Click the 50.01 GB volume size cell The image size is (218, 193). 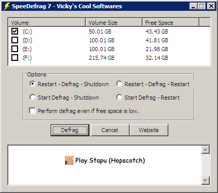[x=100, y=31]
